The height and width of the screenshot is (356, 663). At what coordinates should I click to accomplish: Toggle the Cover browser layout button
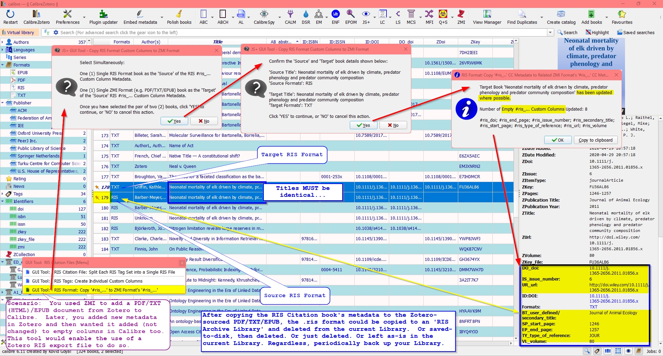coord(608,351)
